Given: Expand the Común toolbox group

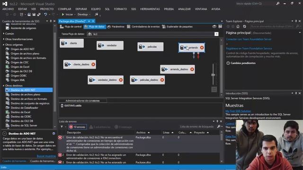Looking at the screenshot, I should [x=4, y=34].
